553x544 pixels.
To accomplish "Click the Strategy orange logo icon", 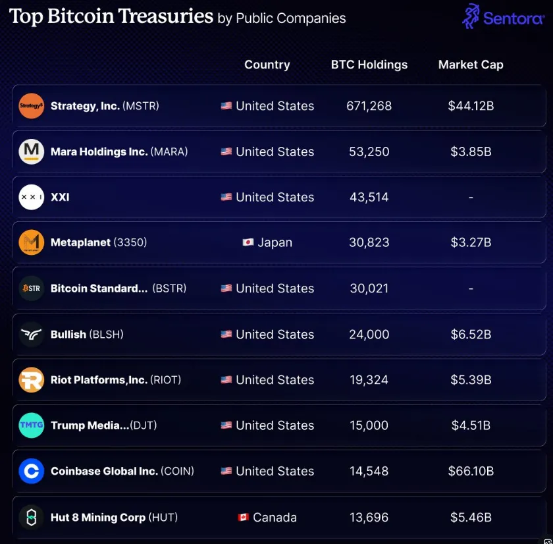I will tap(32, 106).
